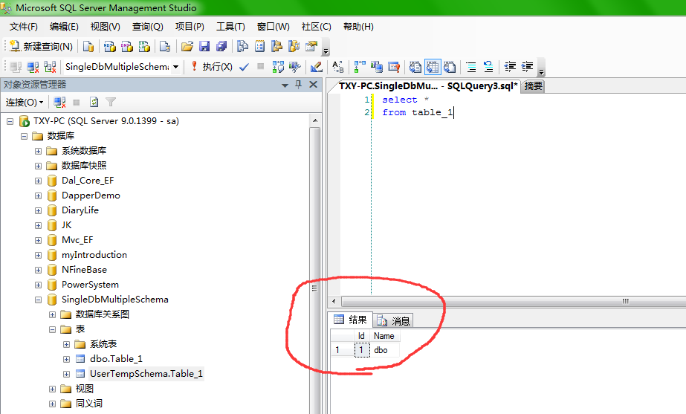Expand the dbo.Table_1 table node
686x414 pixels.
pyautogui.click(x=66, y=359)
